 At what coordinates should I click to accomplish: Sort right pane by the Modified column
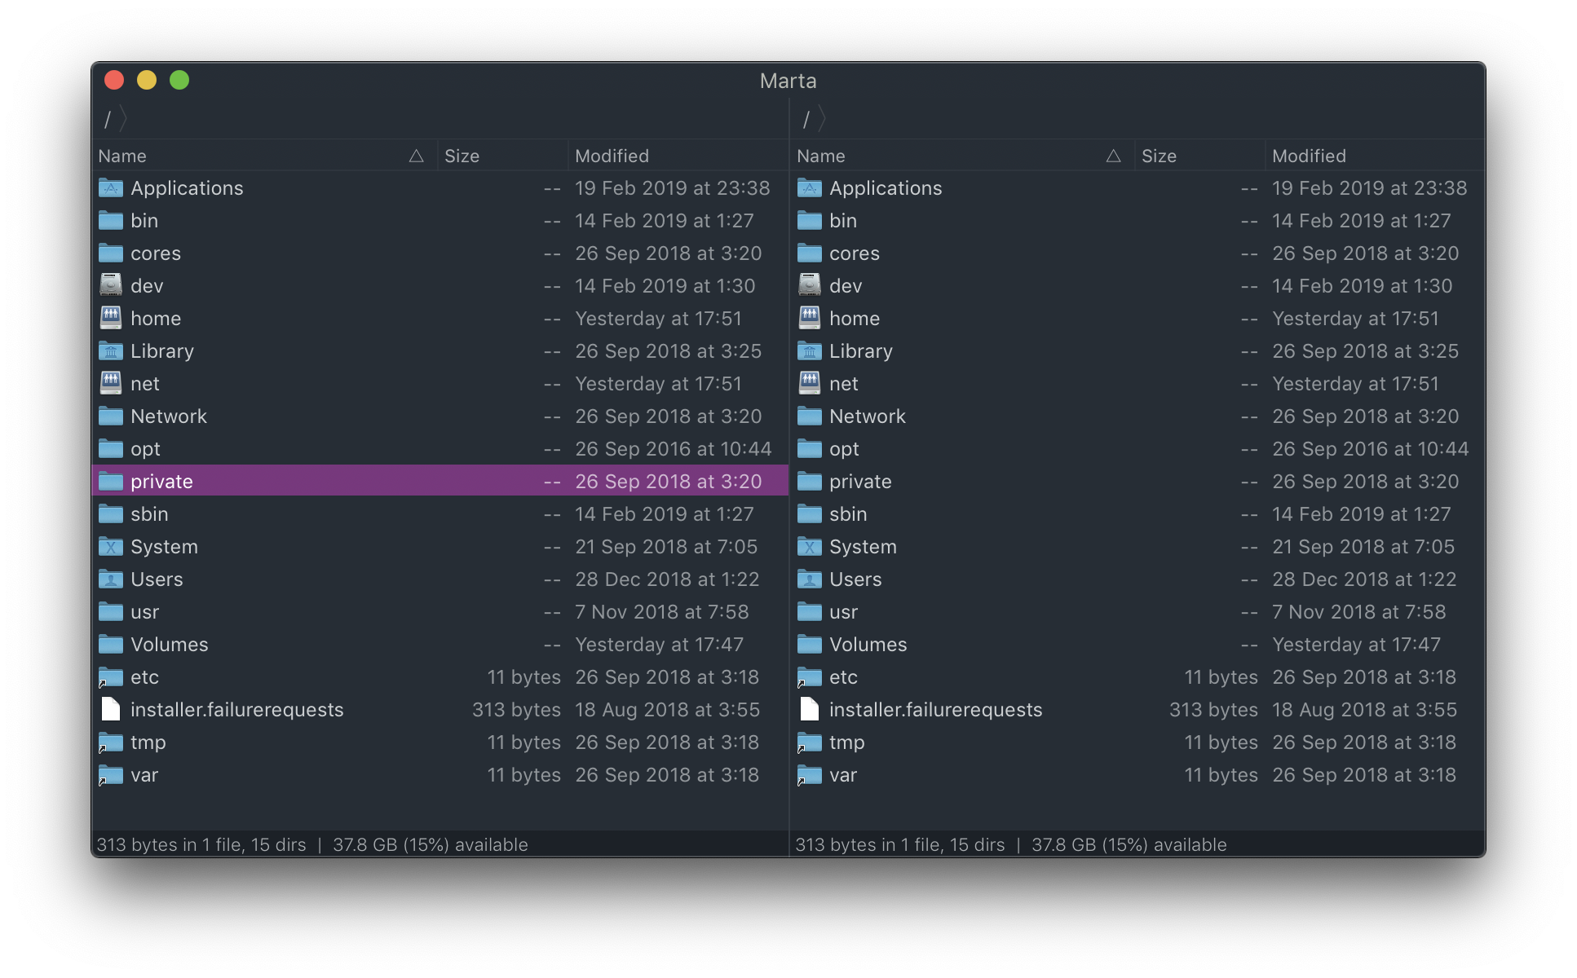pos(1309,156)
